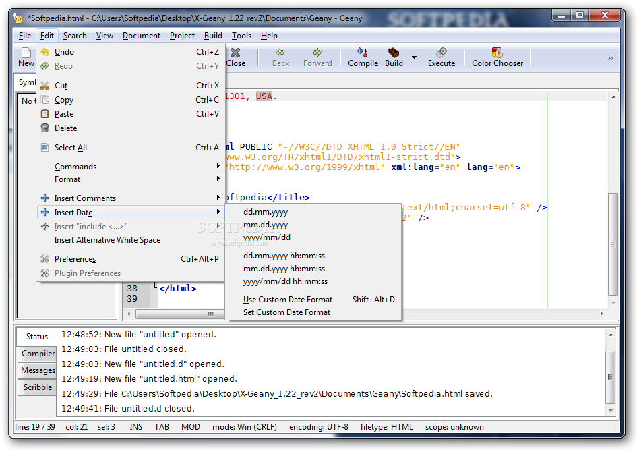
Task: Click the closing </html> tag on line 38
Action: pyautogui.click(x=178, y=289)
